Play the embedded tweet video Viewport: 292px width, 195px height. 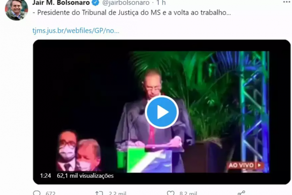tap(162, 112)
